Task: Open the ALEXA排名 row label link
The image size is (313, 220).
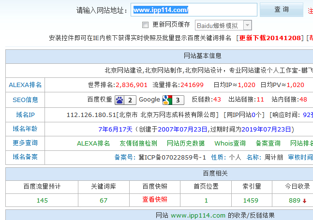Action: point(25,85)
